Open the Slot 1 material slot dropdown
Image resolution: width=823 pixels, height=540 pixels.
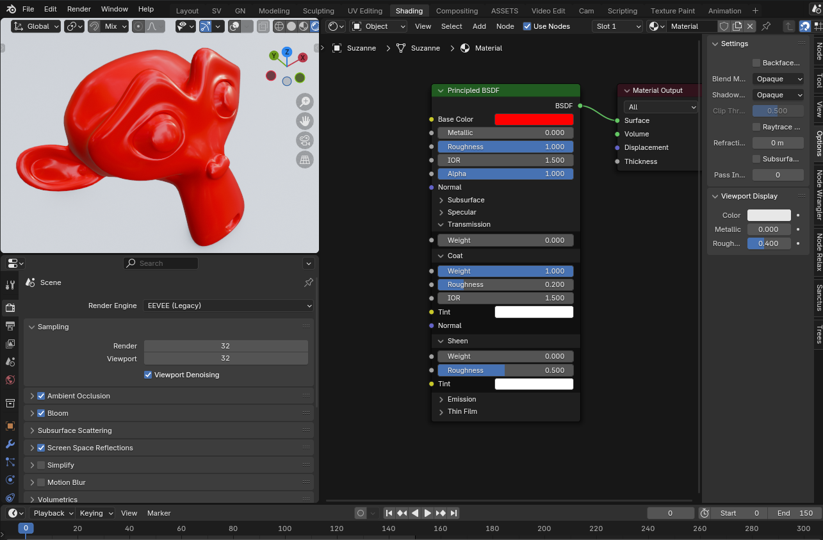point(617,26)
